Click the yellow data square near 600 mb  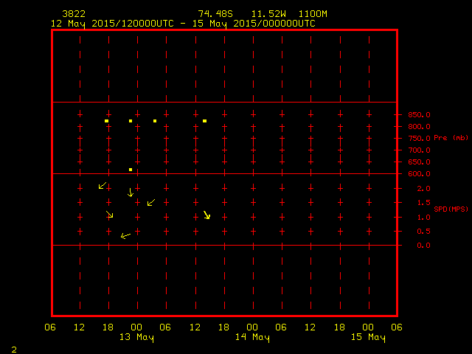click(x=131, y=170)
